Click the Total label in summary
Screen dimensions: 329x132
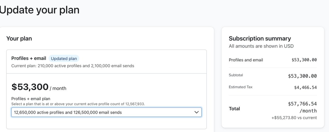(x=234, y=109)
